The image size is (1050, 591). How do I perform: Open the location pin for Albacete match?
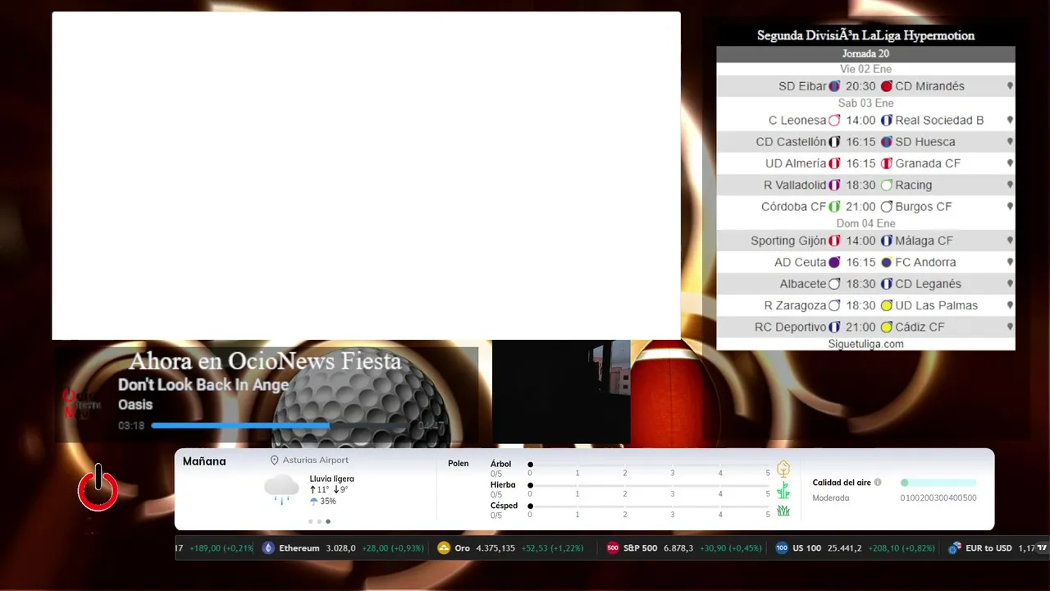pos(1010,284)
